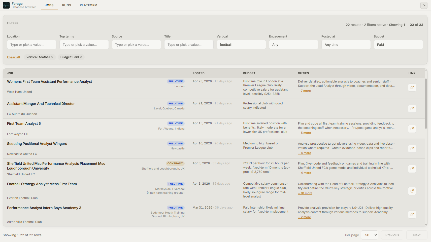Image resolution: width=431 pixels, height=242 pixels.
Task: Click the Forage logo icon
Action: (6, 5)
